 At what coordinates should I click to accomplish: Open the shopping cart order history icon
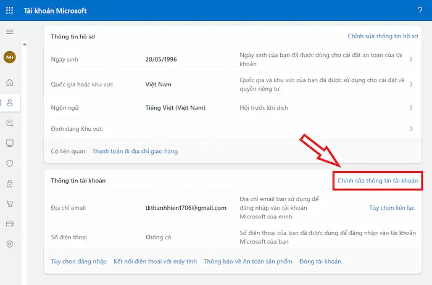coord(10,204)
